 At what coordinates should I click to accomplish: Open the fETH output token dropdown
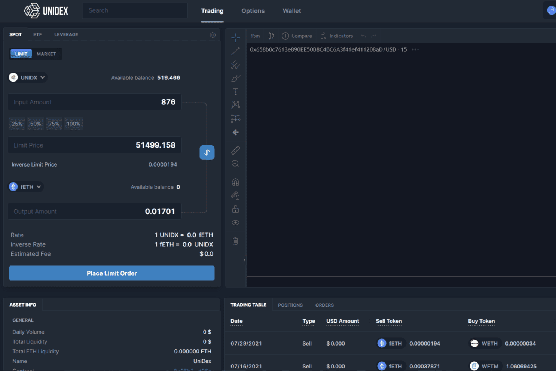(25, 186)
